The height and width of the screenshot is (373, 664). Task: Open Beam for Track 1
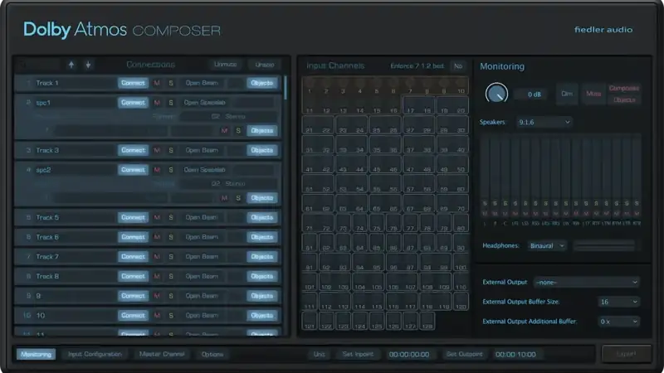pos(202,83)
